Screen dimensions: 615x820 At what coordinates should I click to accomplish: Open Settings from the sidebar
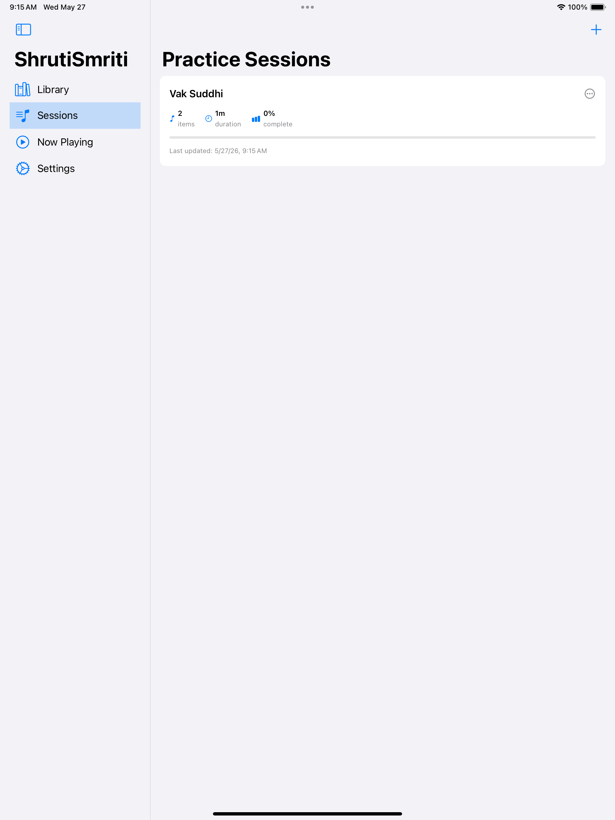[x=75, y=169]
